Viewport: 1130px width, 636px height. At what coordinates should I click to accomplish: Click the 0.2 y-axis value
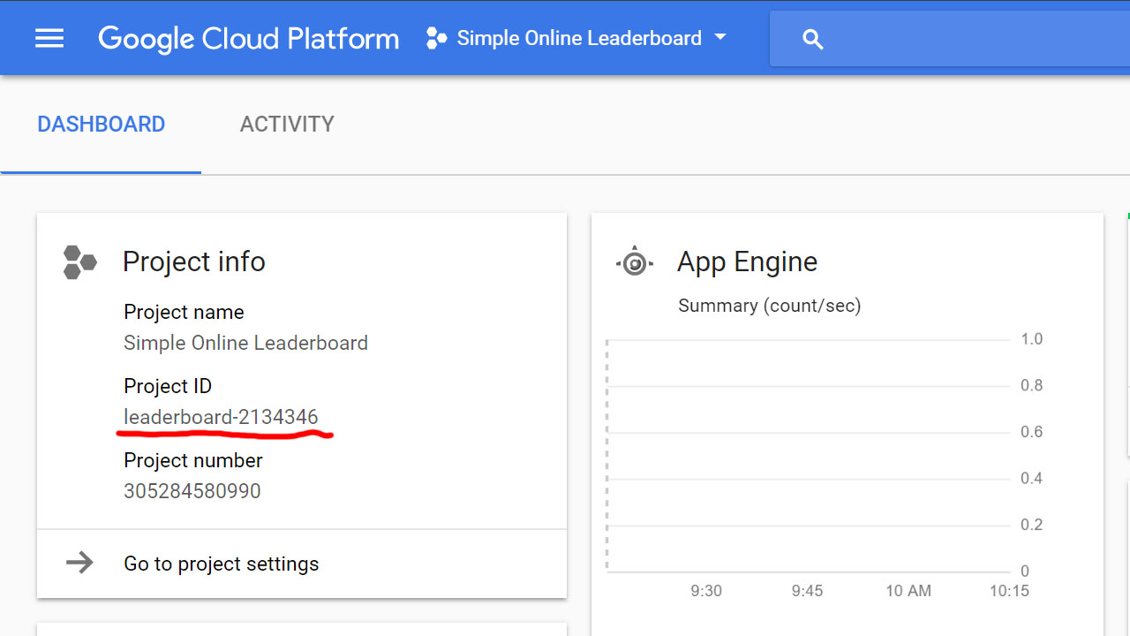tap(1031, 525)
